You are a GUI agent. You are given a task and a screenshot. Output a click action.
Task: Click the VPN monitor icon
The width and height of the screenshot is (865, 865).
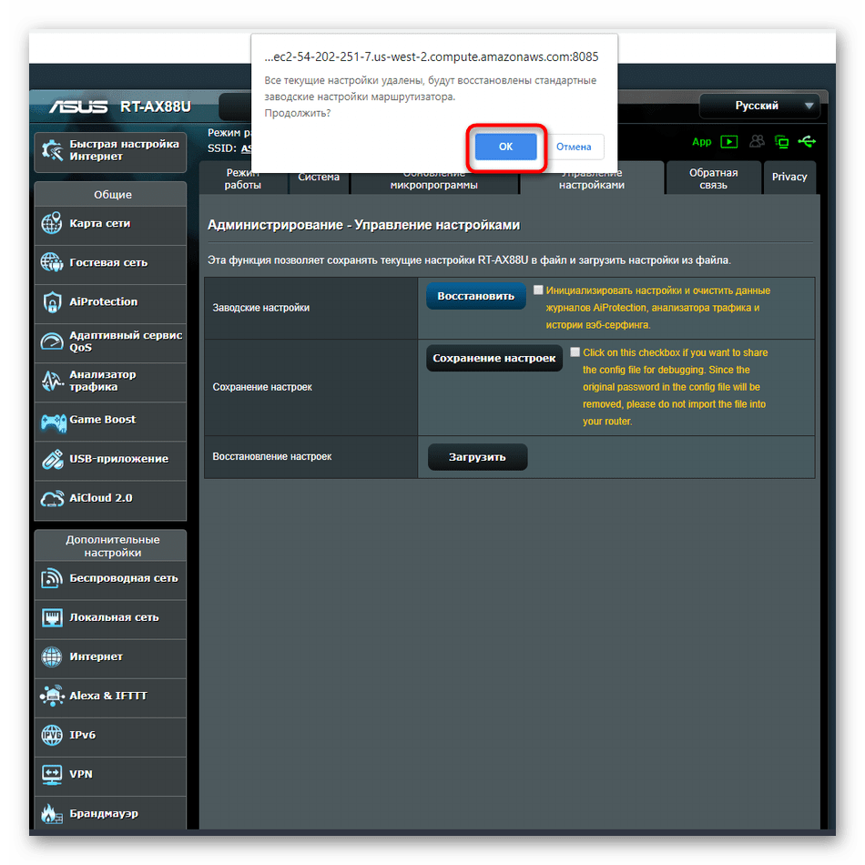[52, 775]
